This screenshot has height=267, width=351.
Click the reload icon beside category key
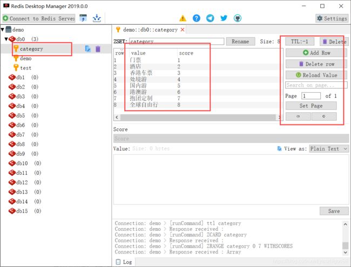click(x=87, y=49)
